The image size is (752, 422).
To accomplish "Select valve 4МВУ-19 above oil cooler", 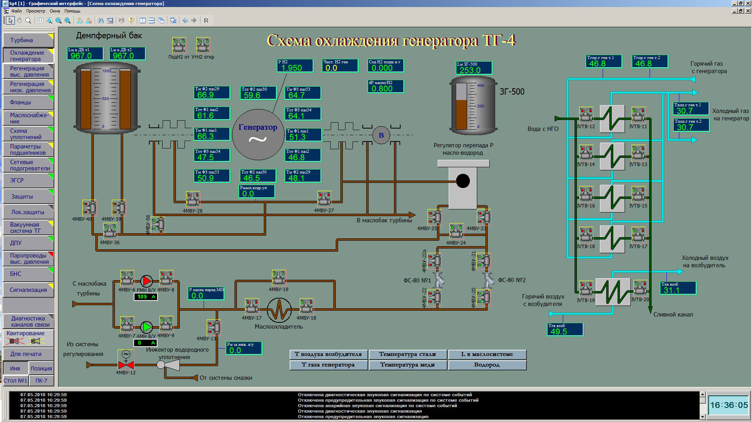I will pos(279,278).
